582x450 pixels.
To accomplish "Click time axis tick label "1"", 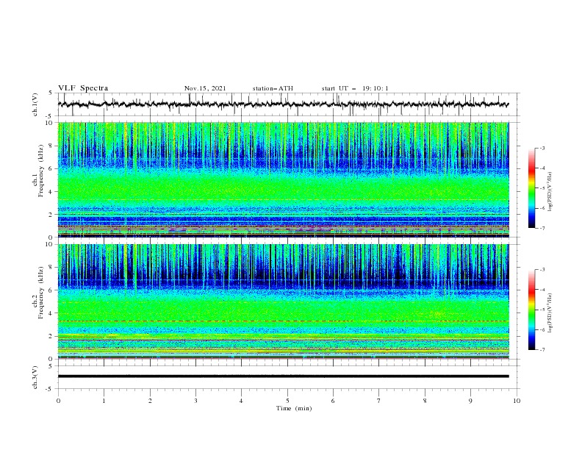I will pyautogui.click(x=104, y=401).
